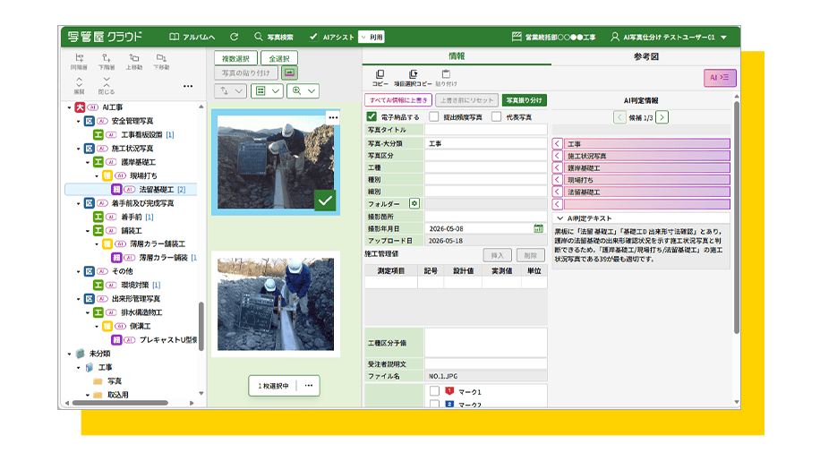Screen dimensions: 820x461
Task: Open the sort order dropdown
Action: point(230,91)
